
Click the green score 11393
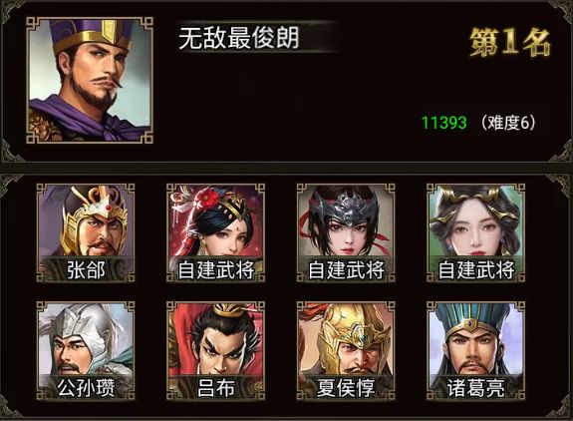(x=444, y=123)
